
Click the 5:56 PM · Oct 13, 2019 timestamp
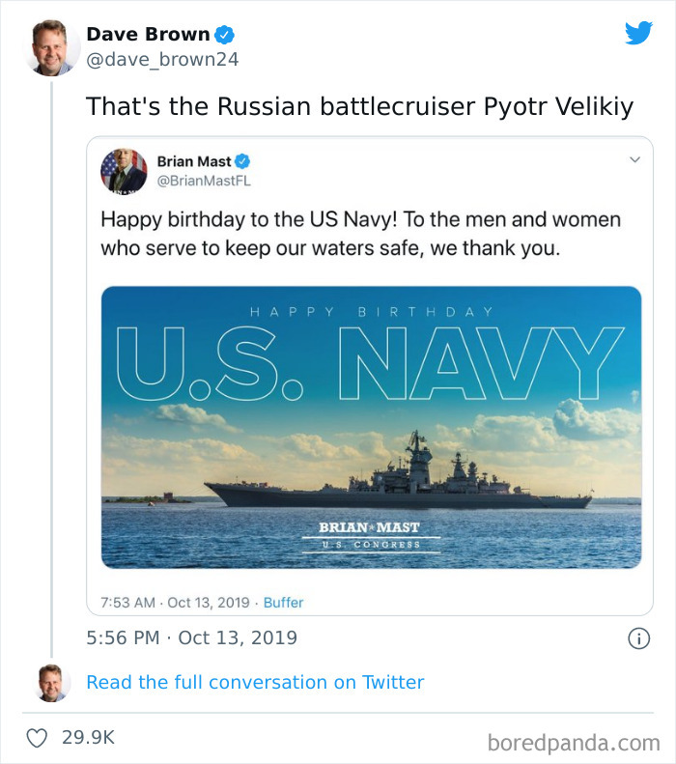coord(191,637)
